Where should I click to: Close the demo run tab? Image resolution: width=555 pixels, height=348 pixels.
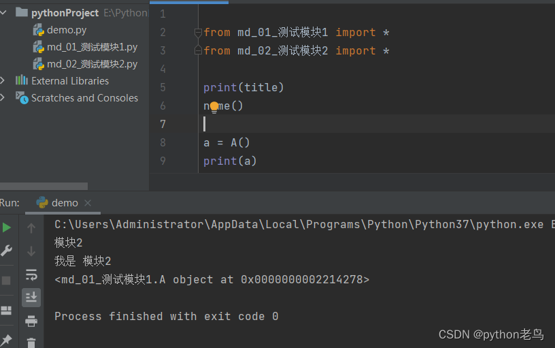tap(88, 203)
